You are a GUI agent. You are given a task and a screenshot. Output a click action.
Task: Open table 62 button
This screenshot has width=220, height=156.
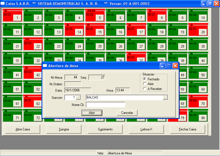point(38,104)
